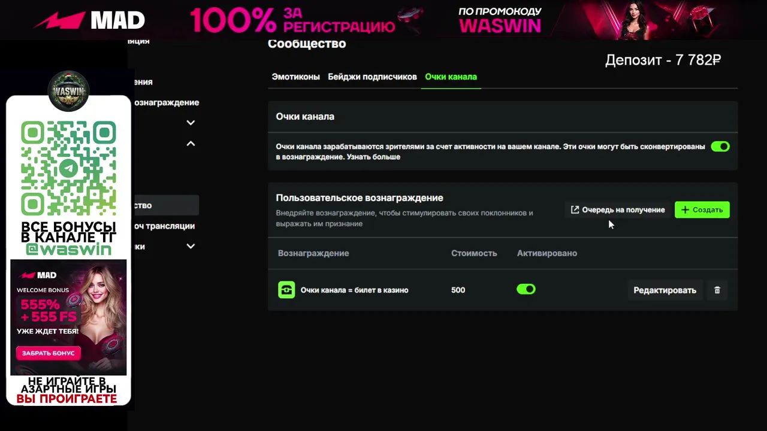Toggle activation of билет в казино reward
767x431 pixels.
click(526, 290)
